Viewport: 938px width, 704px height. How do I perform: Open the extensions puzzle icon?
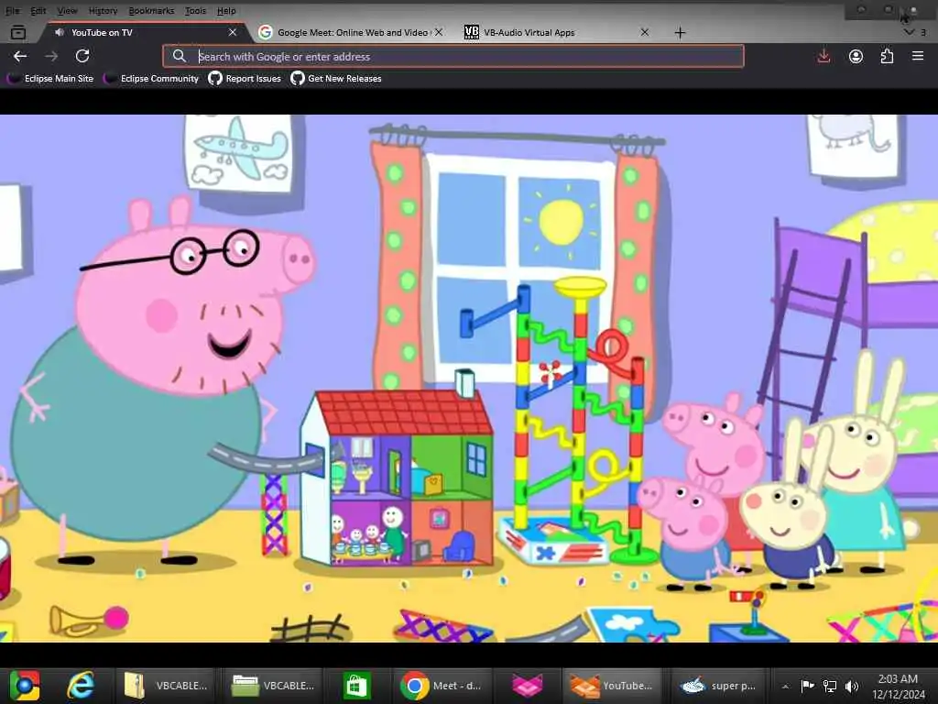coord(887,56)
